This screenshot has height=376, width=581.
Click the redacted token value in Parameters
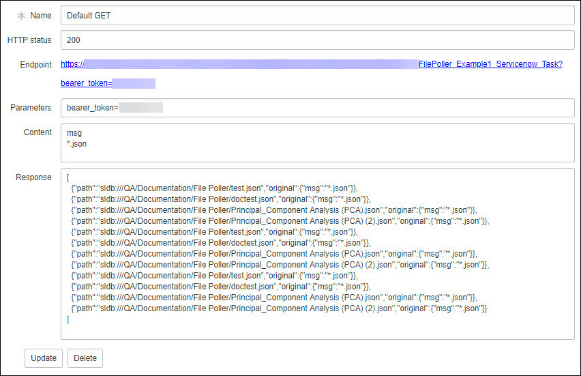pos(140,108)
